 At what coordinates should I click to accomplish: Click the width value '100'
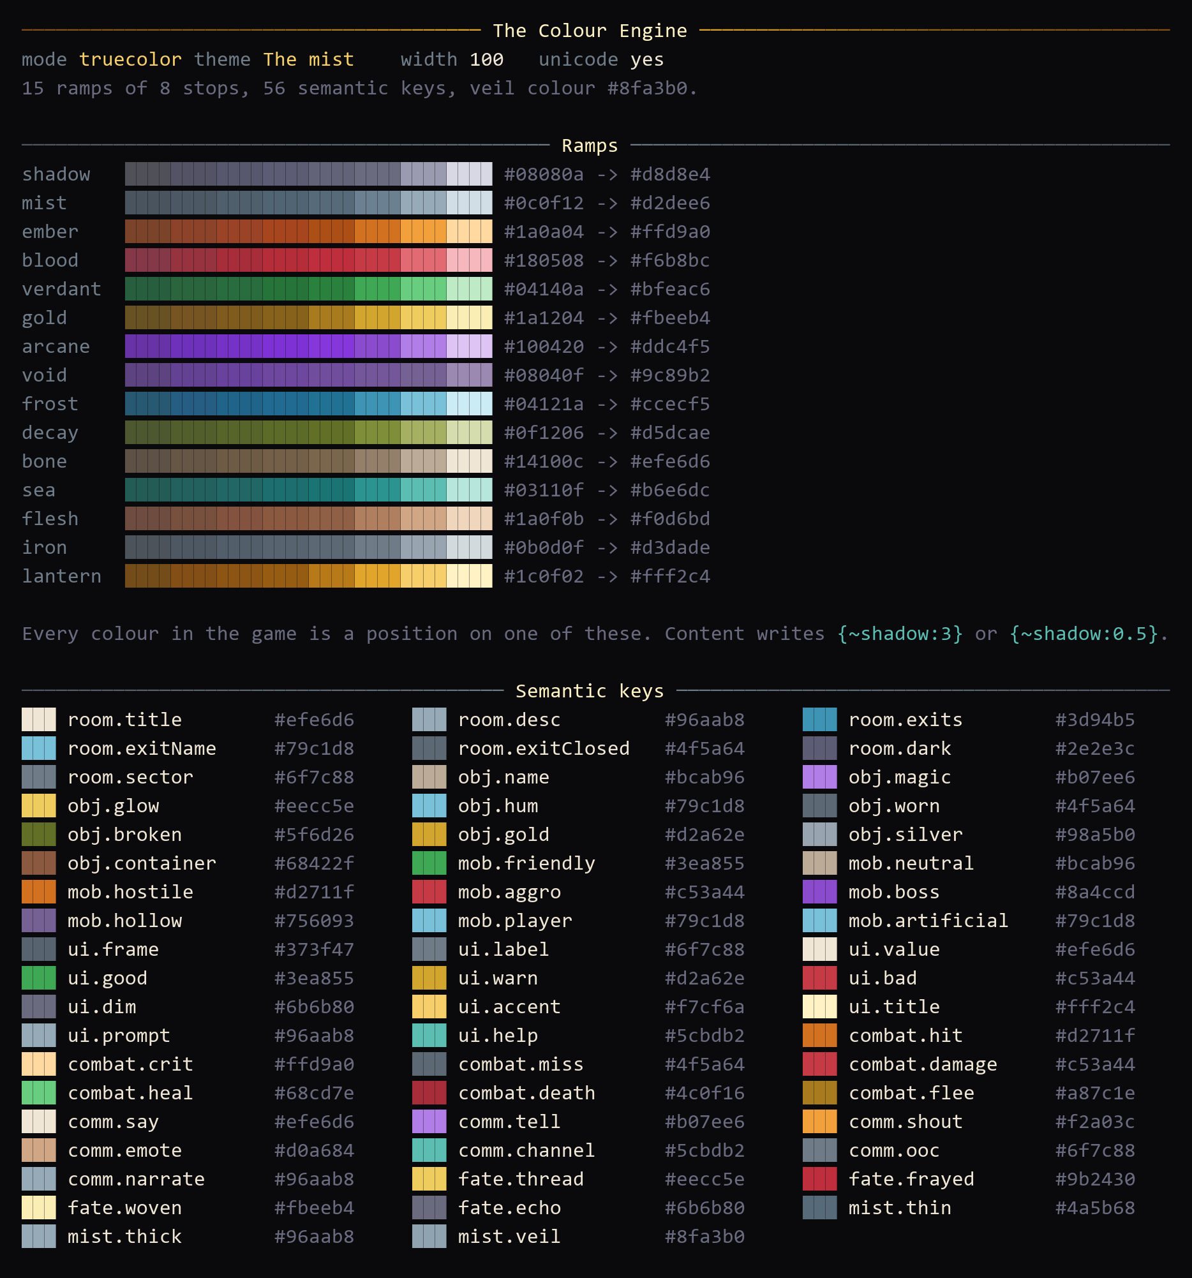(487, 59)
